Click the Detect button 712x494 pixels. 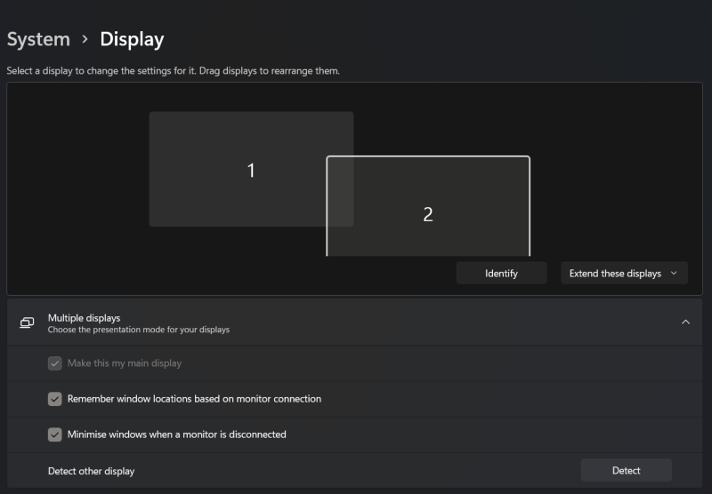coord(627,470)
